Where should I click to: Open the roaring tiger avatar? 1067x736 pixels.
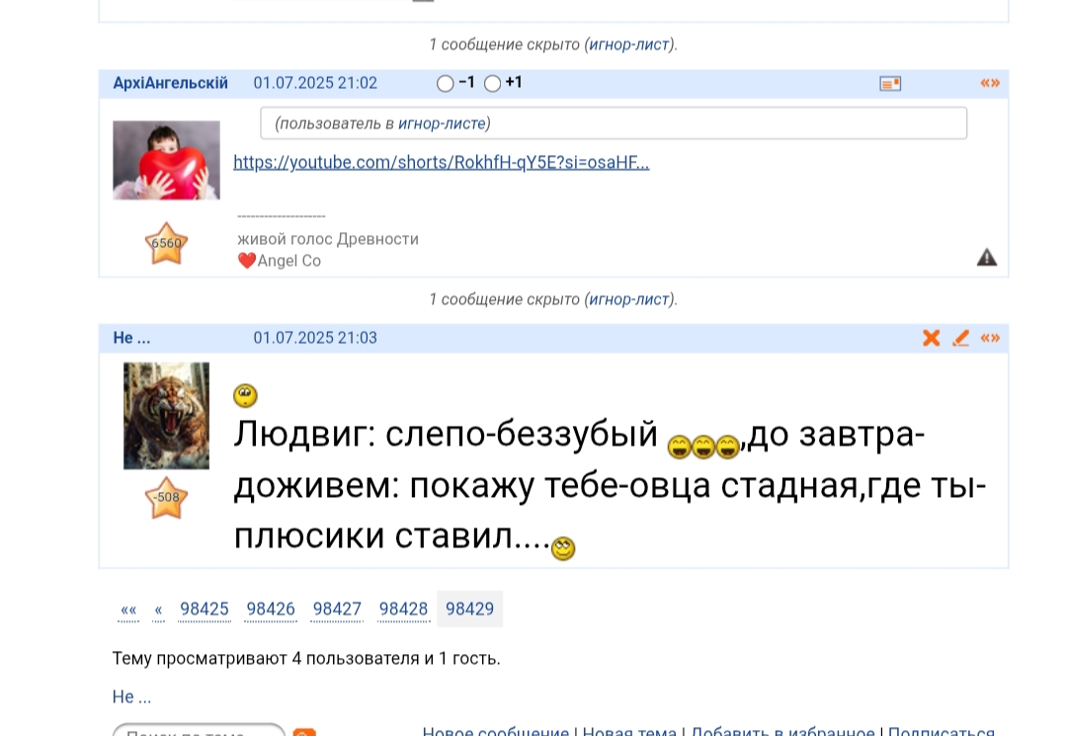pyautogui.click(x=166, y=416)
